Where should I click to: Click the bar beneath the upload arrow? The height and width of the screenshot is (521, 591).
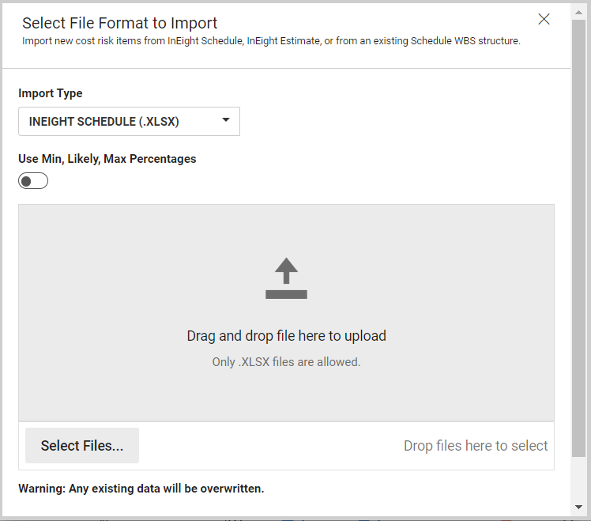point(286,295)
